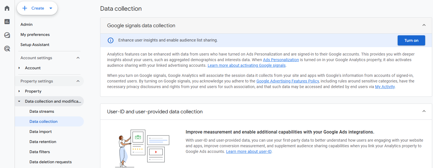Open the Reports bar chart icon

click(7, 22)
